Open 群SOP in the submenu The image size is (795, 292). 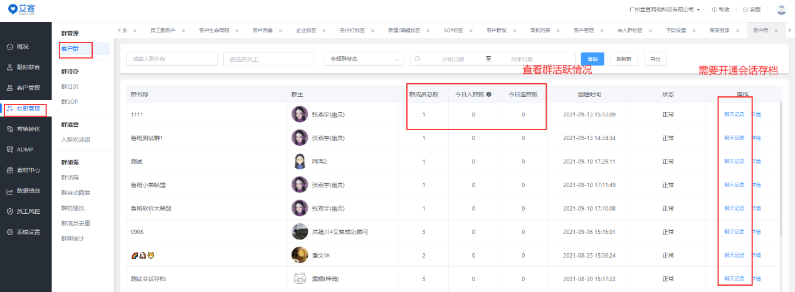(x=69, y=101)
